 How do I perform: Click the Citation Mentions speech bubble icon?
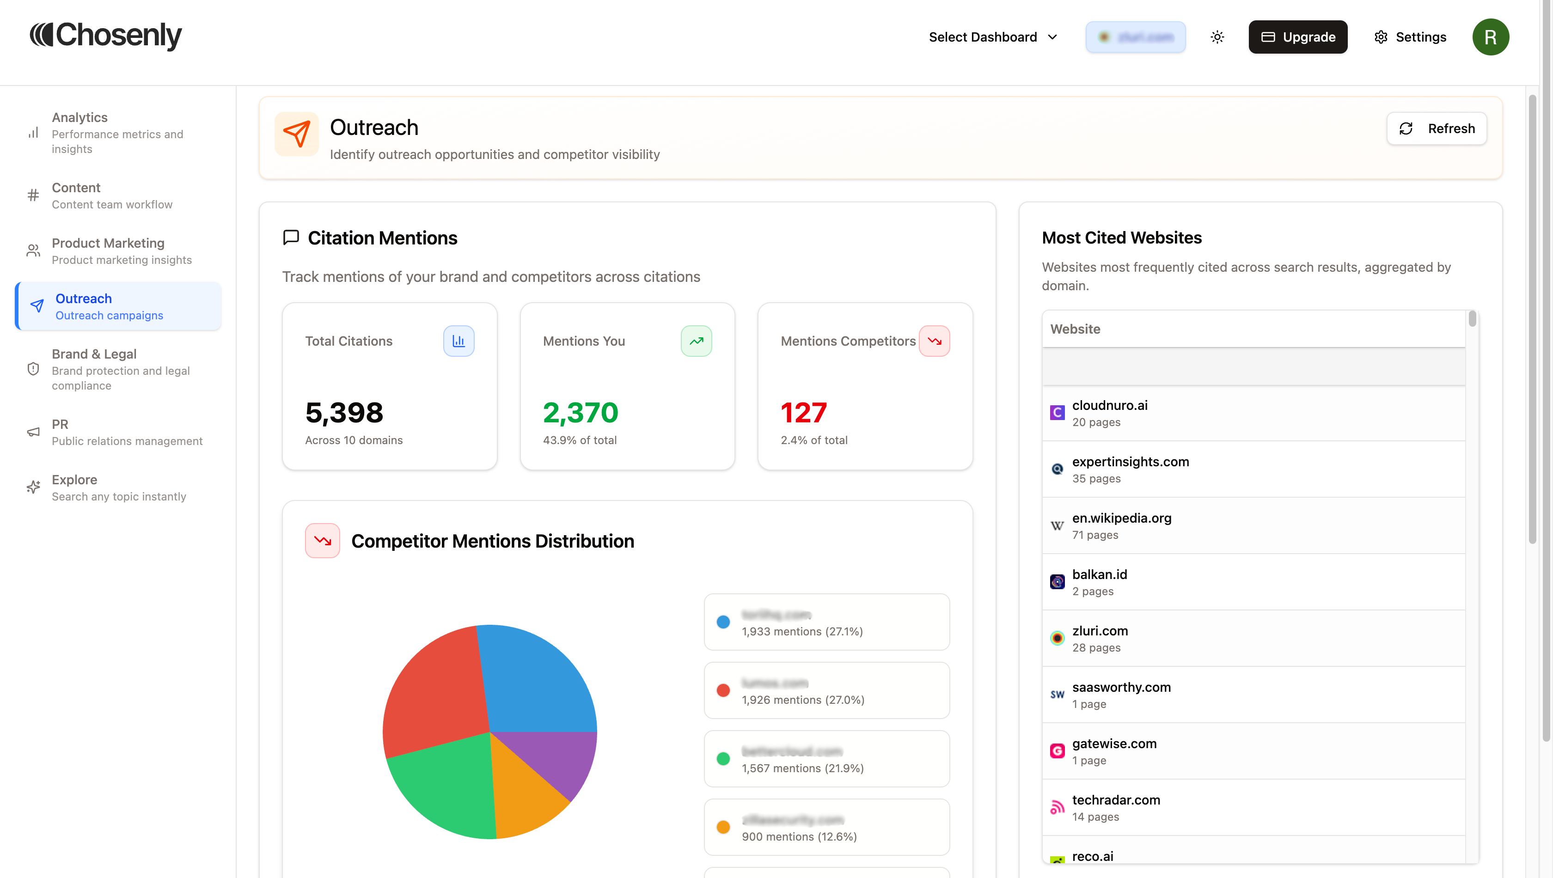pos(291,238)
